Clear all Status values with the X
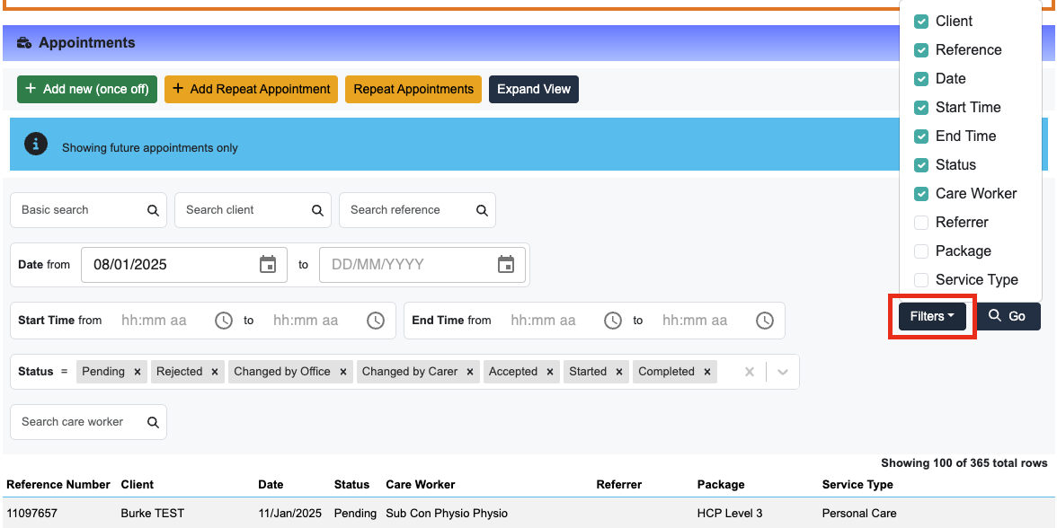 tap(749, 372)
